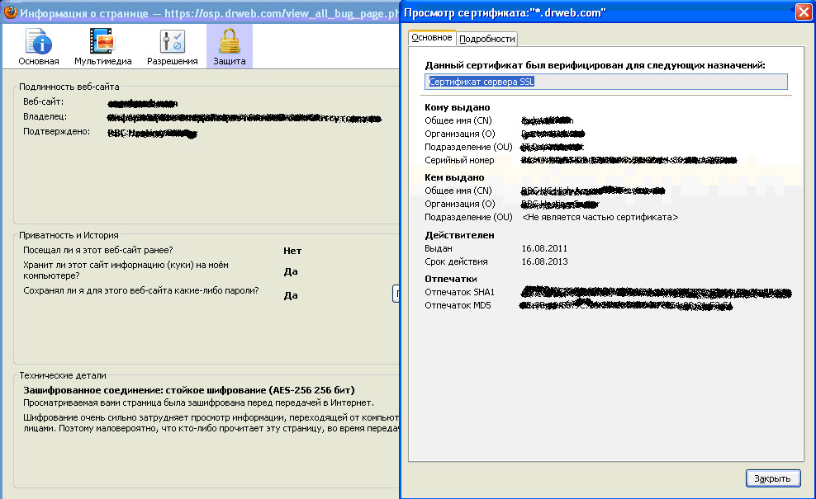Click '<Не является частью сертификата>' value
The width and height of the screenshot is (816, 499).
[600, 217]
